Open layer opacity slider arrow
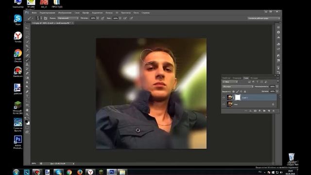 277,87
